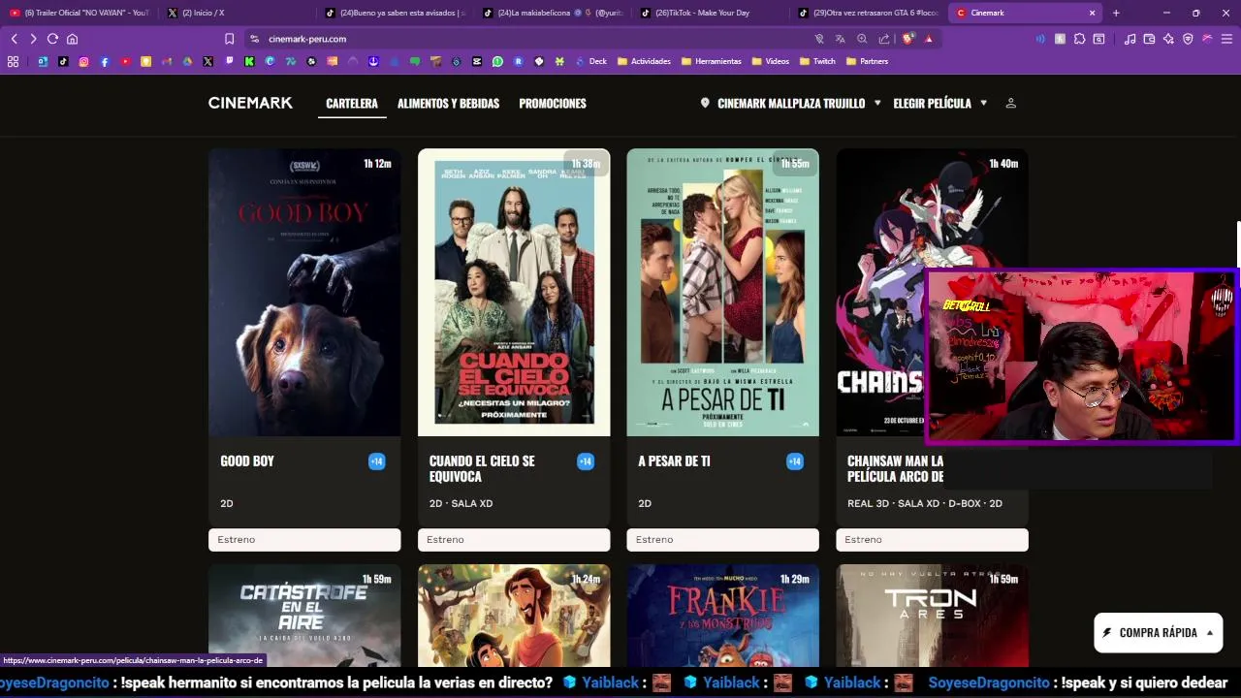
Task: Switch to the La makiabelicona TikTok tab
Action: (x=551, y=13)
